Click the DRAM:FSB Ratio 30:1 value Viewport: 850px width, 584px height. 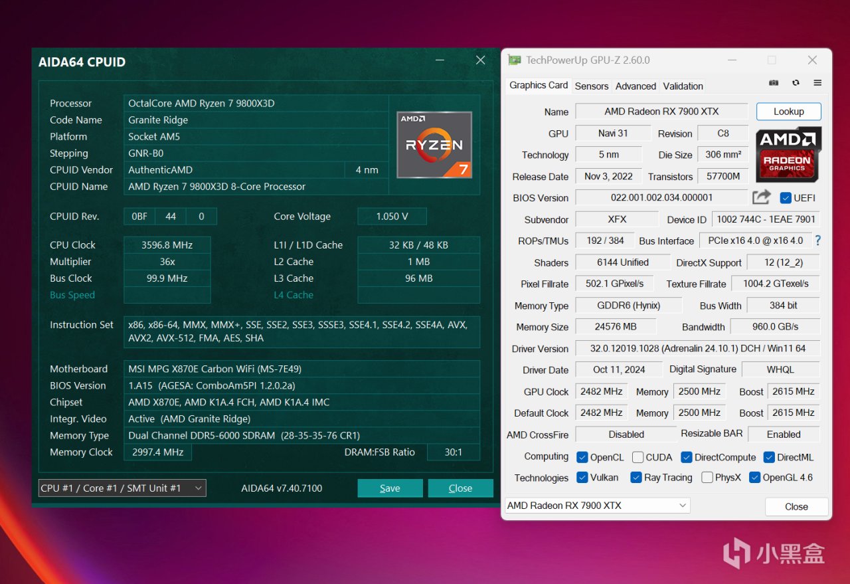click(x=453, y=452)
